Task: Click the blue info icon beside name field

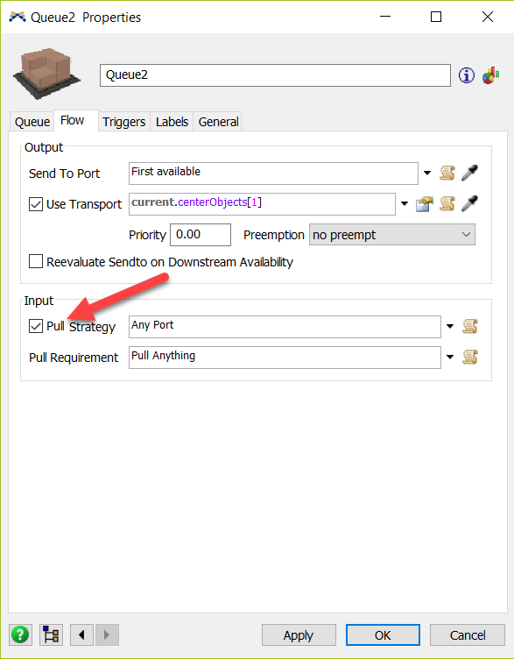Action: click(466, 75)
